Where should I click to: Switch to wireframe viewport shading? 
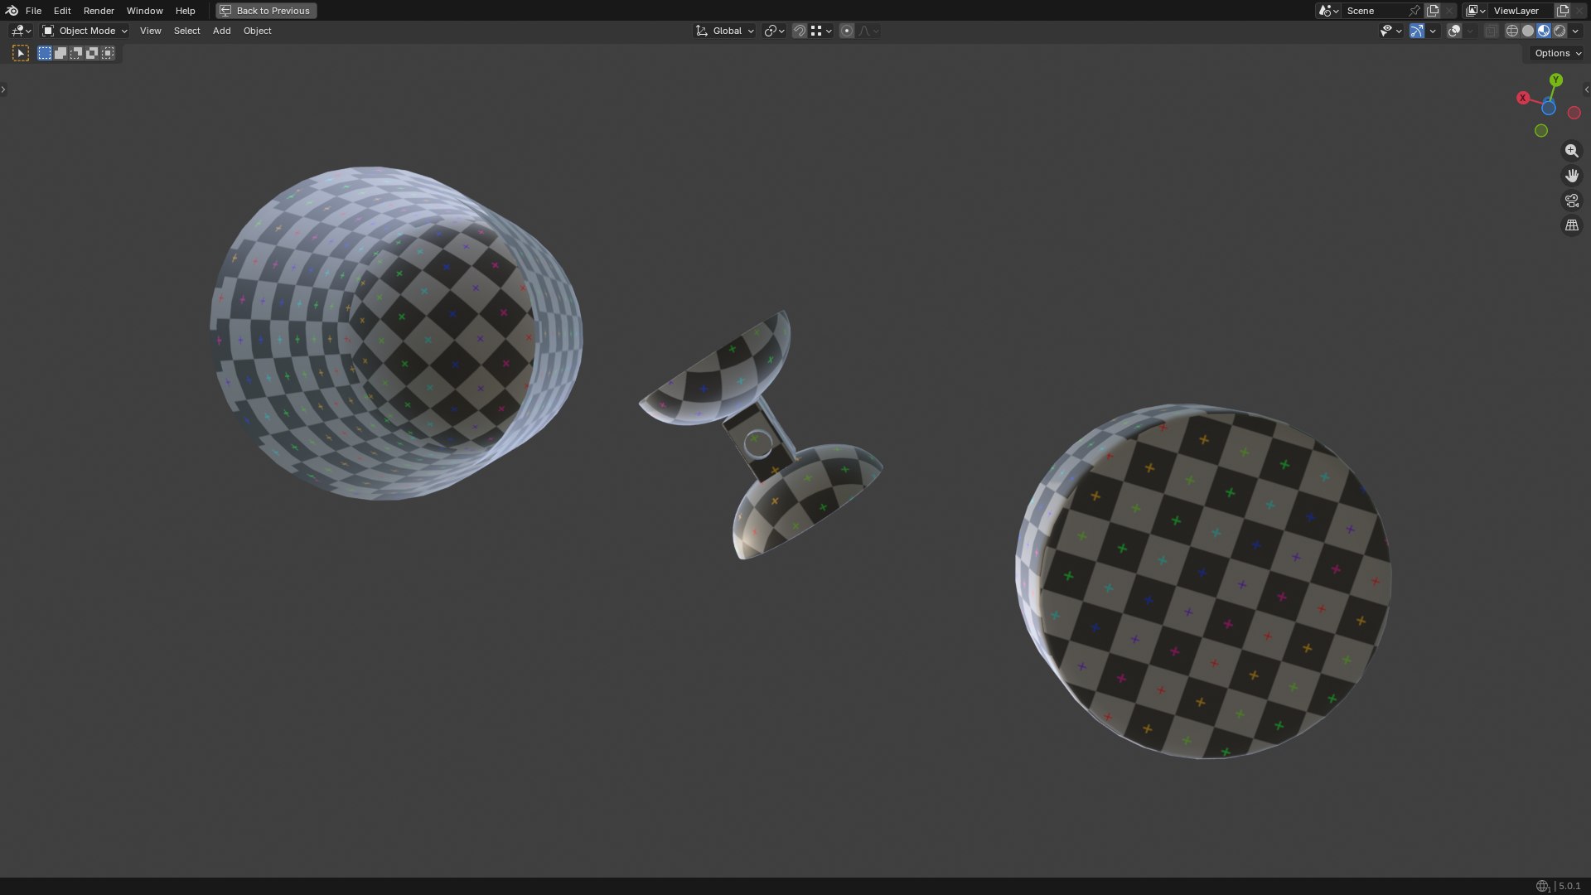pos(1512,31)
